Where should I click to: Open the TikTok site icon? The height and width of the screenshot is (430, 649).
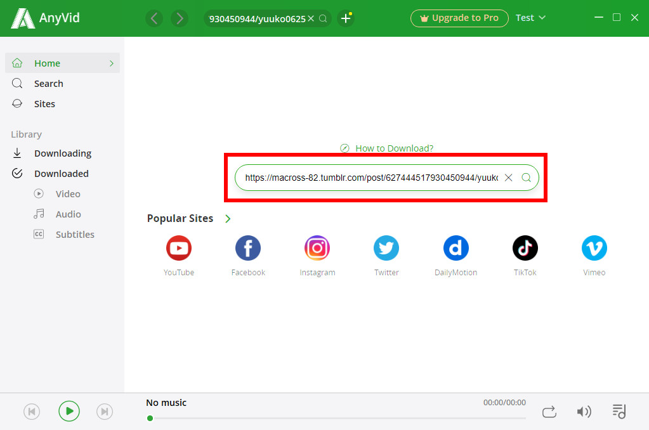pyautogui.click(x=525, y=248)
